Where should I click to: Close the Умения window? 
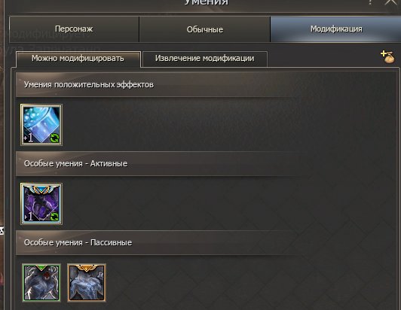391,2
